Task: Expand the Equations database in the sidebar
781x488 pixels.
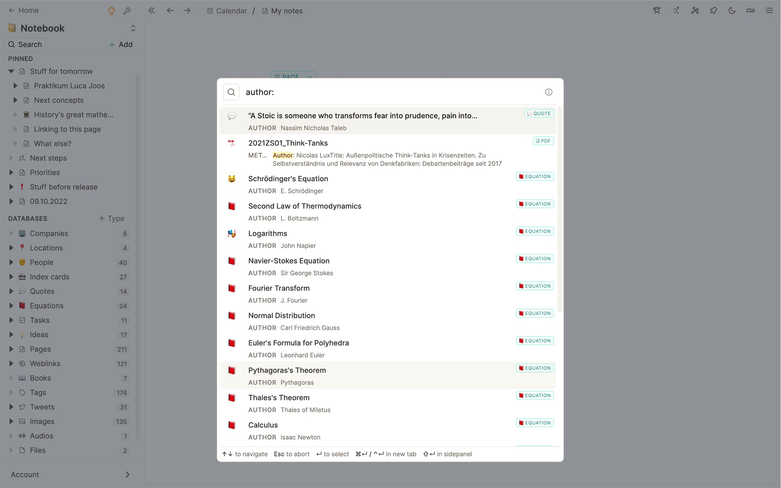Action: point(10,305)
